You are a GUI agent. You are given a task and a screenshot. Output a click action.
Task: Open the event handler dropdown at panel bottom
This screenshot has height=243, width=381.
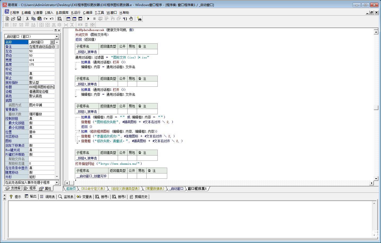tap(57, 182)
